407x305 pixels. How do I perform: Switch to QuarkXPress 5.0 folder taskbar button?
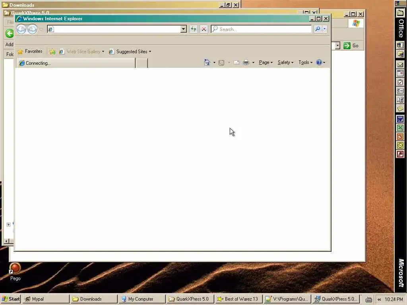click(x=190, y=299)
